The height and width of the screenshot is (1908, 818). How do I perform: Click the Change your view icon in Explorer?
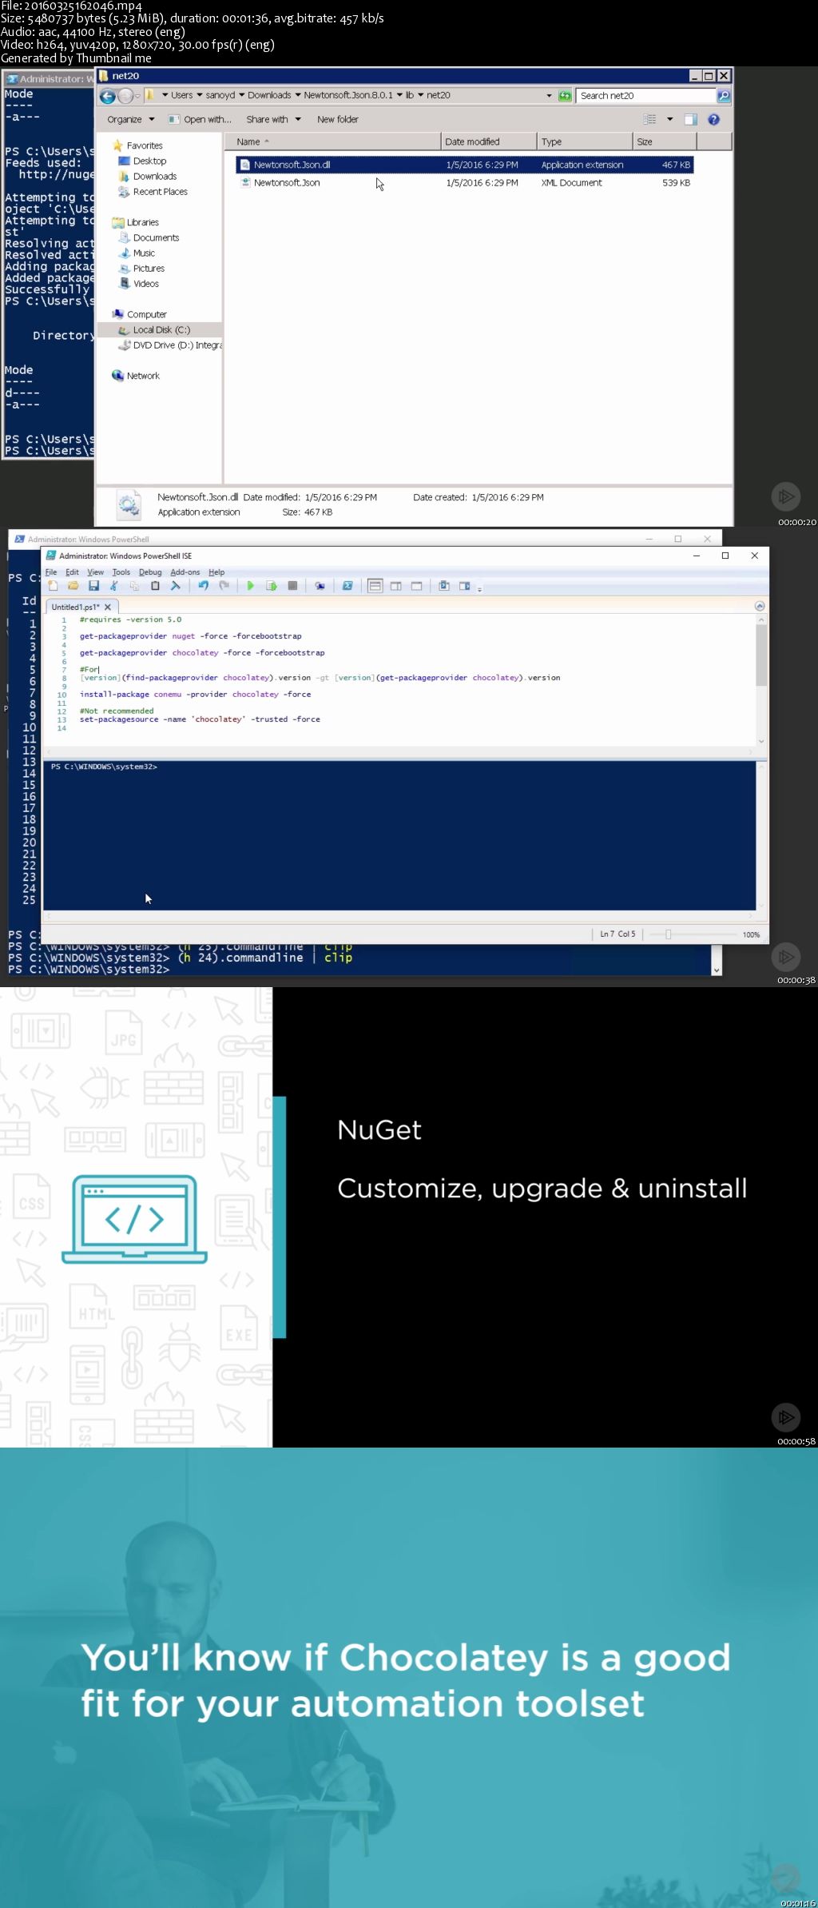coord(650,119)
